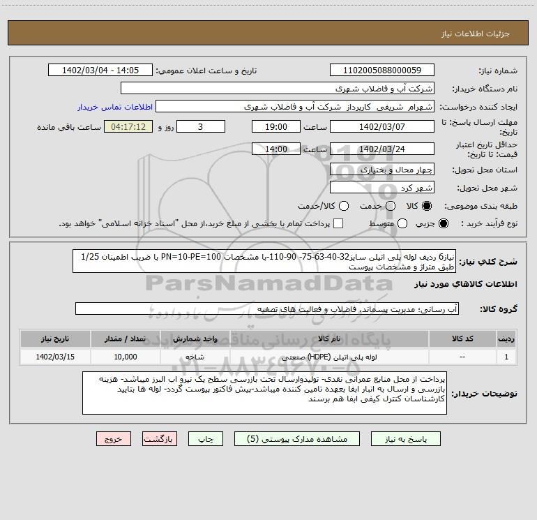Click the واحد شمارش column header

[195, 339]
